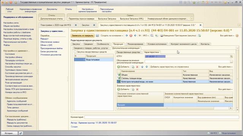Screen dimensions: 243x136
Task: Select Степень газации воды row
Action: (175, 78)
